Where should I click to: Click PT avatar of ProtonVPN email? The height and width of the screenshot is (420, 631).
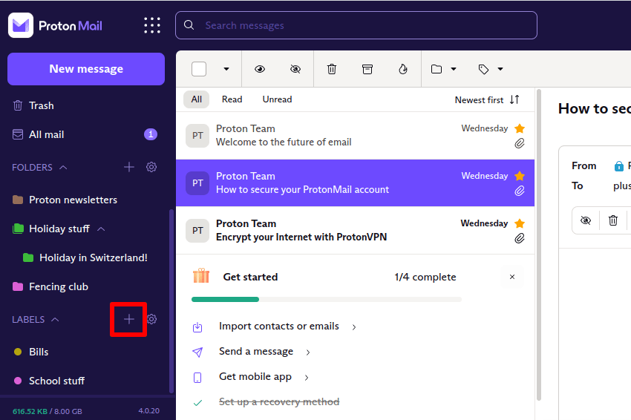click(197, 231)
